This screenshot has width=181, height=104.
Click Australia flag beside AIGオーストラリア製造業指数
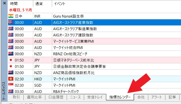pos(11,29)
